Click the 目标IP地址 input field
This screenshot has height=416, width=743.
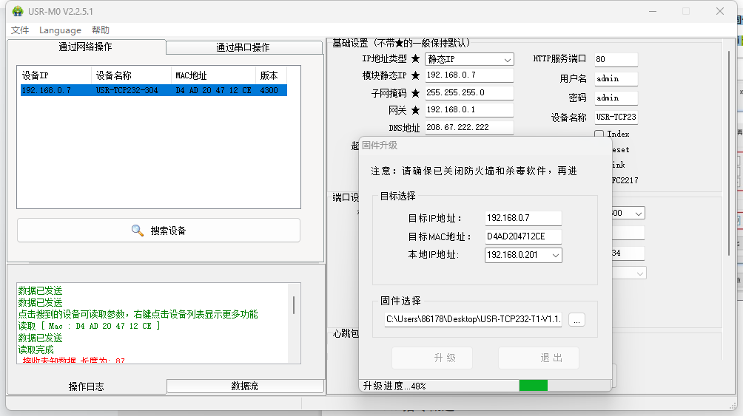[522, 218]
